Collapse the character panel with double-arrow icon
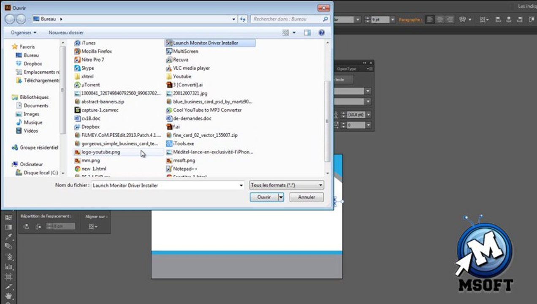537x304 pixels. (365, 63)
